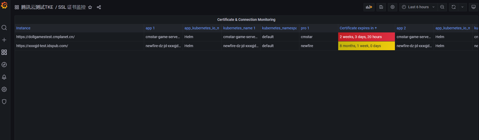The image size is (479, 140).
Task: Click newfire-dz-jd-xxxqjd... in app 2 column
Action: coord(414,46)
